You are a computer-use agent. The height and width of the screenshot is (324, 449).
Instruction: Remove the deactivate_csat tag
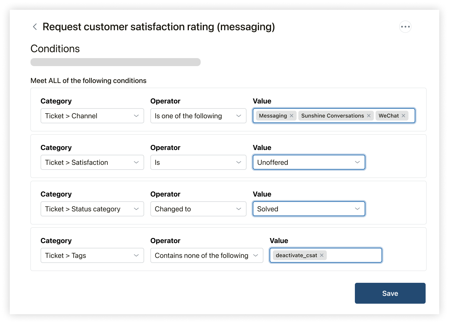322,255
